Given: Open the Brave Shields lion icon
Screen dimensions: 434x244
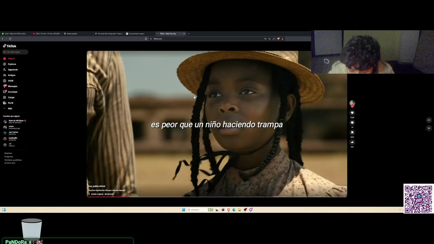Looking at the screenshot, I should 278,39.
